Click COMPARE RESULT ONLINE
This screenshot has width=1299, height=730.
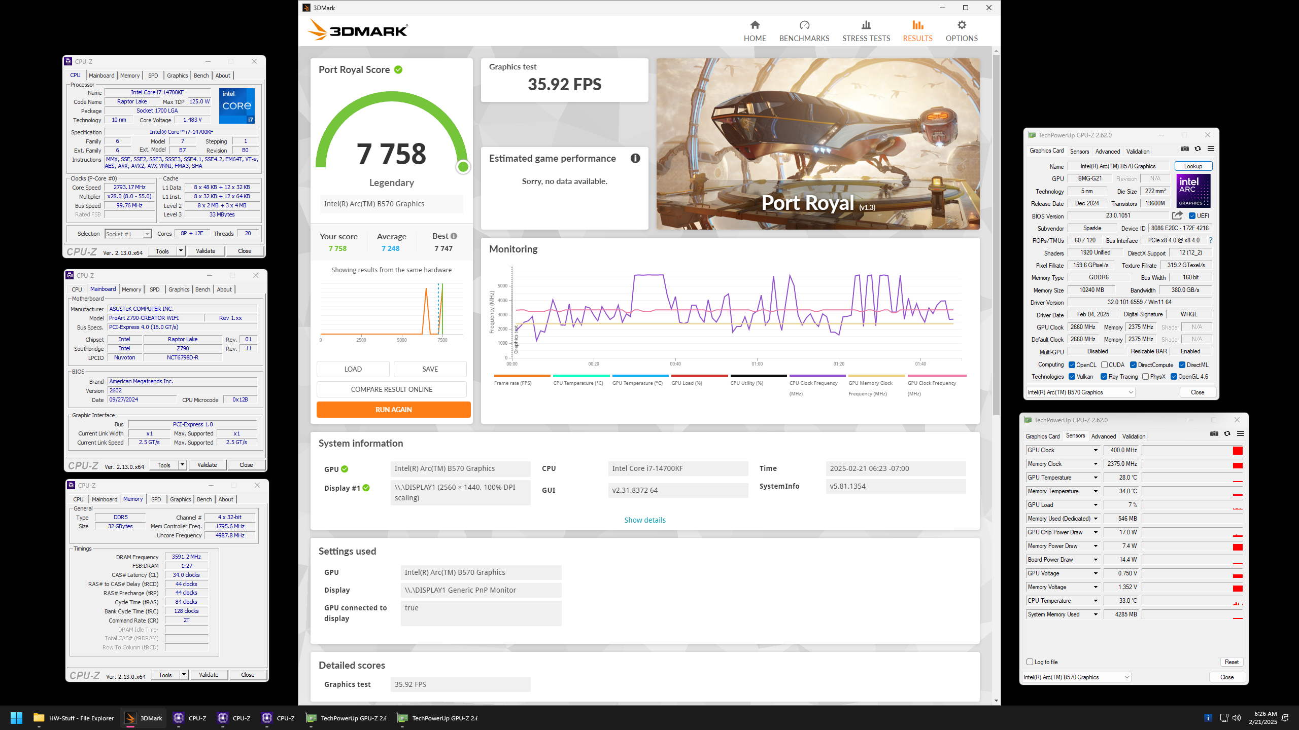391,389
